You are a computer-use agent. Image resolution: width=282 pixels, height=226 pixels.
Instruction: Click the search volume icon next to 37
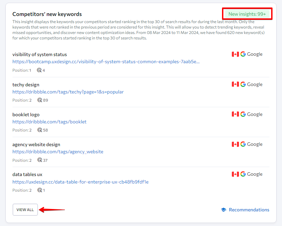point(40,160)
